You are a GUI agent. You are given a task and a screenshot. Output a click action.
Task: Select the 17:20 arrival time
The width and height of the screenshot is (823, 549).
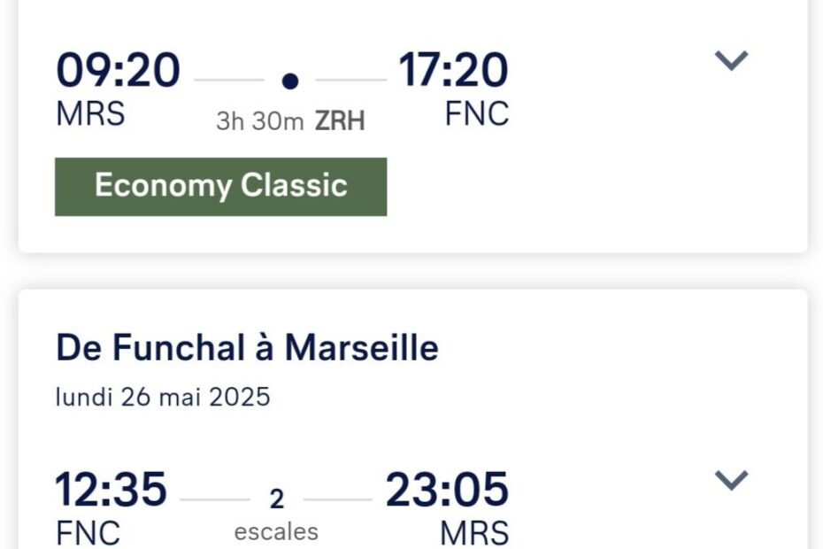tap(453, 71)
